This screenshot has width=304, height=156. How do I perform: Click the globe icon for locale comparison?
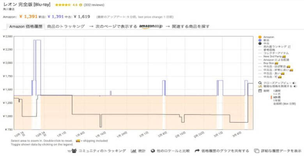point(159,151)
